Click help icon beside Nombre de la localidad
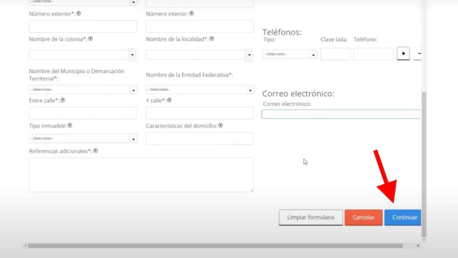Image resolution: width=458 pixels, height=258 pixels. click(212, 39)
